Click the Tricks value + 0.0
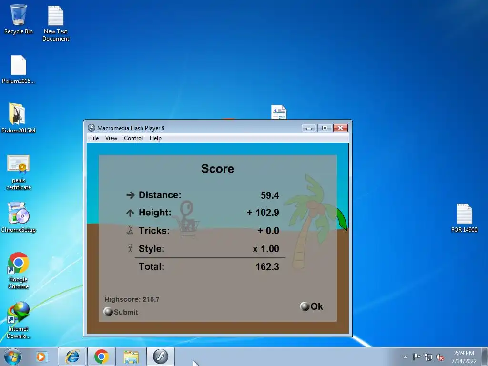The image size is (488, 366). click(x=268, y=231)
